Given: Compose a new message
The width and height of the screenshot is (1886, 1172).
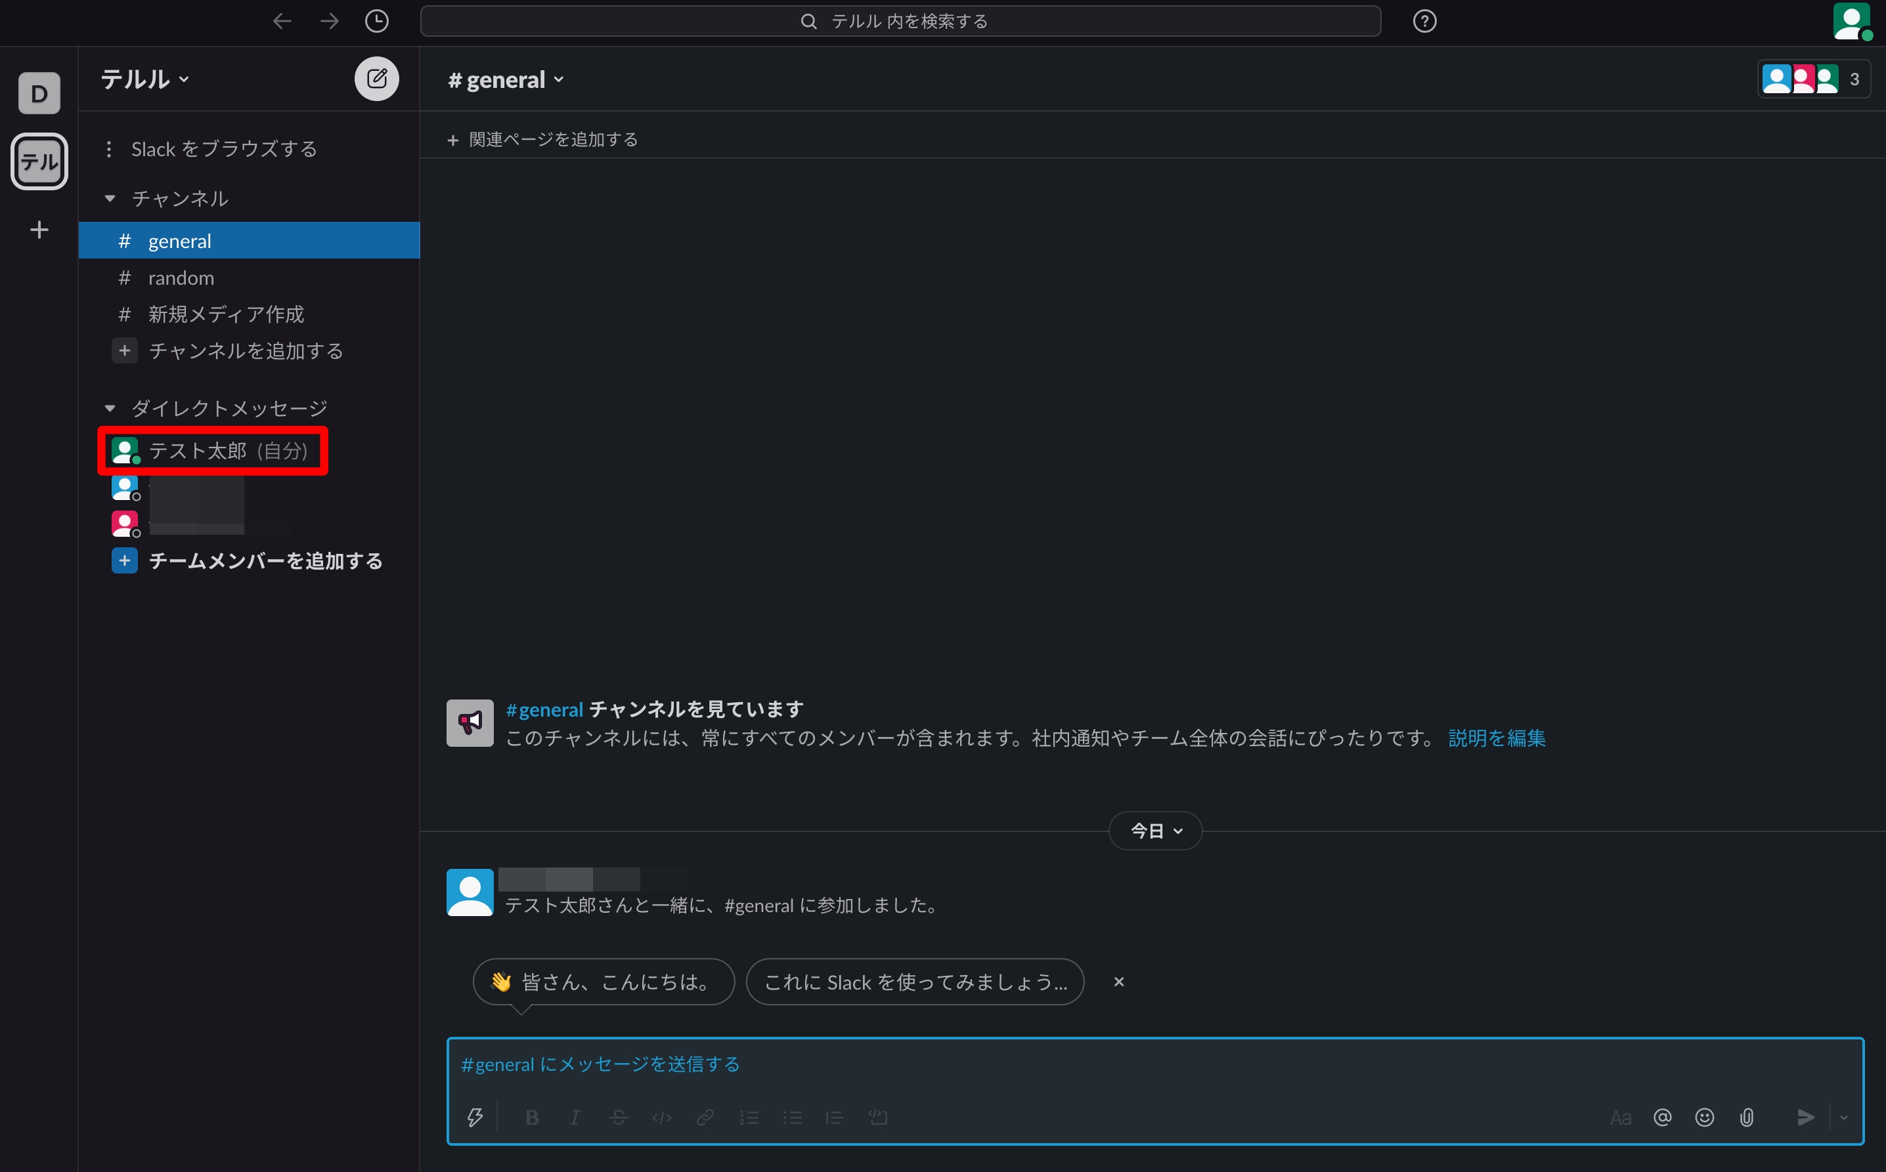Looking at the screenshot, I should click(377, 78).
